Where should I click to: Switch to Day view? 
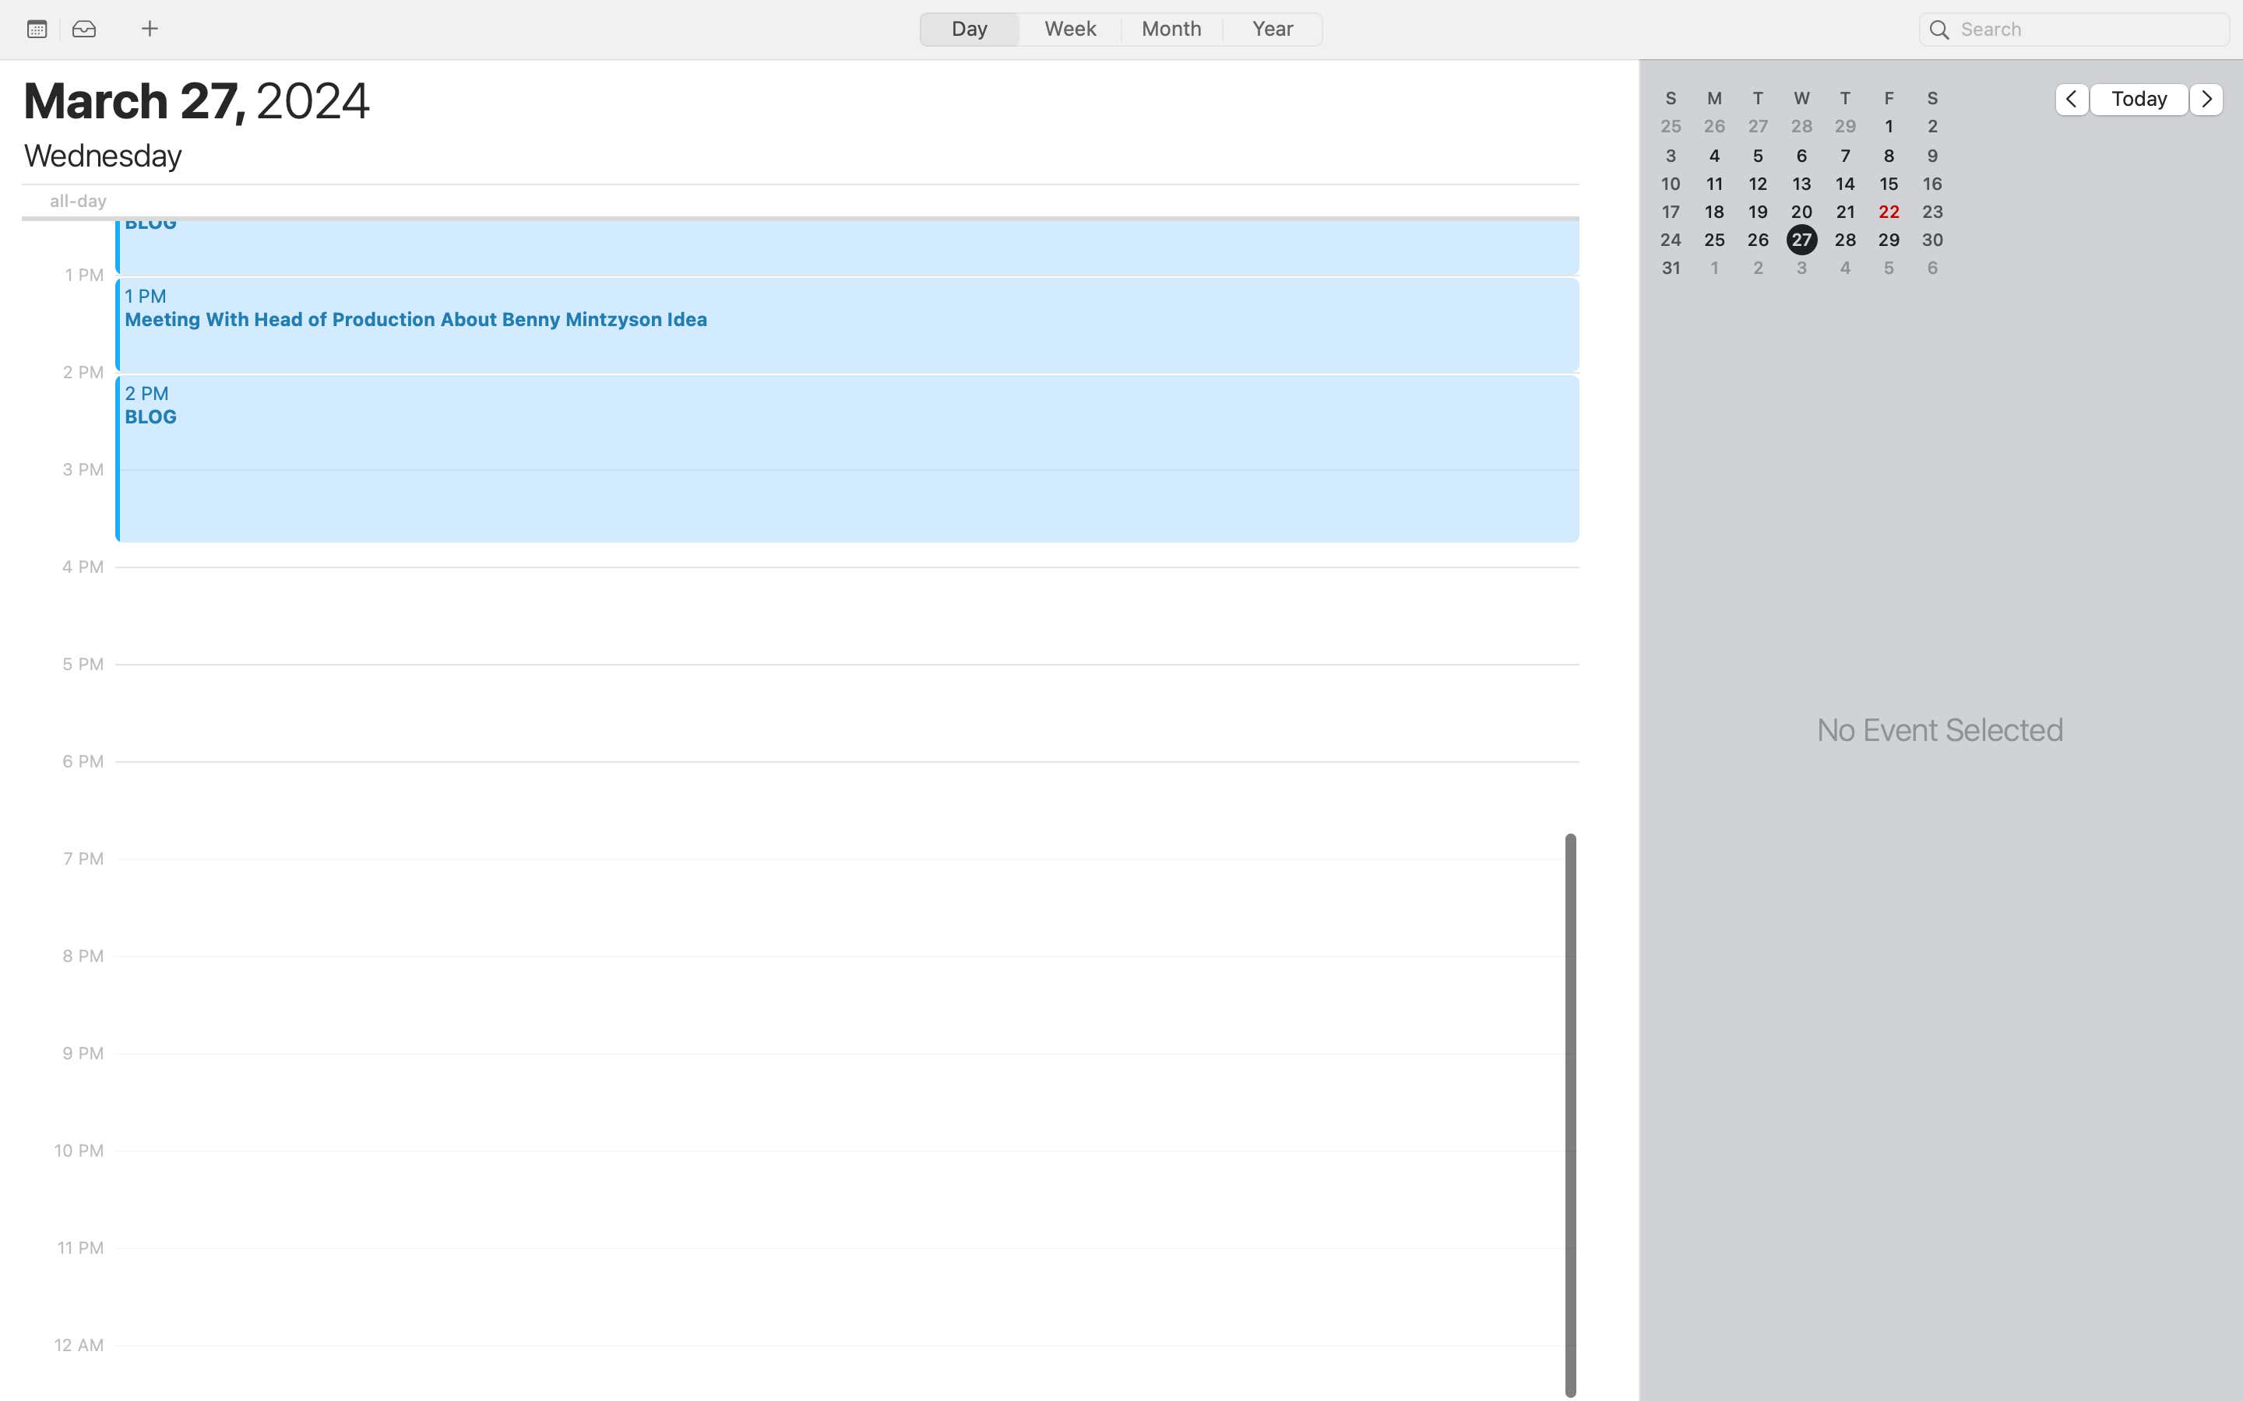click(x=970, y=29)
